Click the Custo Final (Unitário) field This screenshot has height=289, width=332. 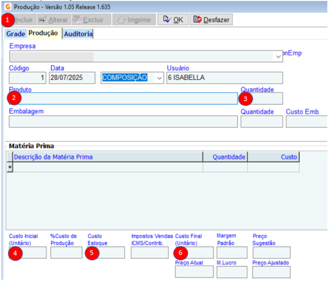pyautogui.click(x=194, y=252)
